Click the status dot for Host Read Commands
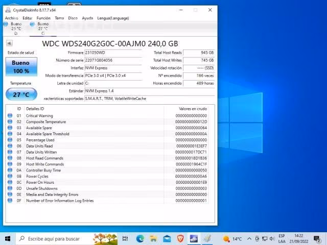 coord(10,158)
